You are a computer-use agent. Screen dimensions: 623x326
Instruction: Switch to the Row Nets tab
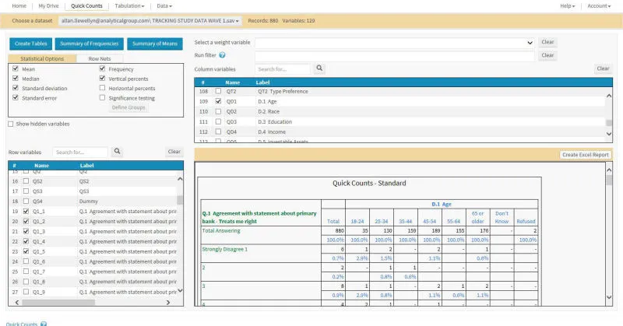pyautogui.click(x=99, y=59)
